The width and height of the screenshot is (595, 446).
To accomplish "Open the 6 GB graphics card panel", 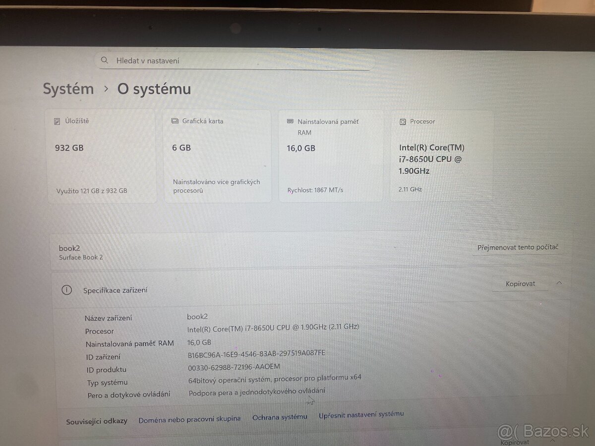I will pyautogui.click(x=217, y=156).
